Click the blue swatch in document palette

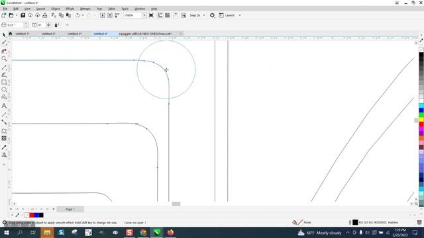[36, 215]
